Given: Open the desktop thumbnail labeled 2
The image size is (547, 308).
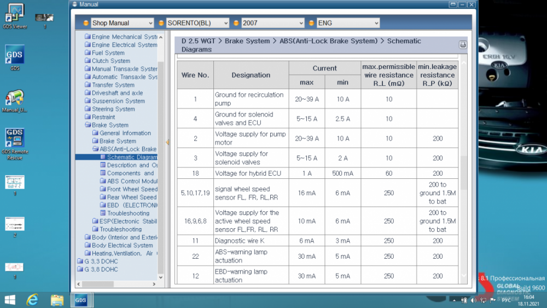Looking at the screenshot, I should tap(15, 226).
